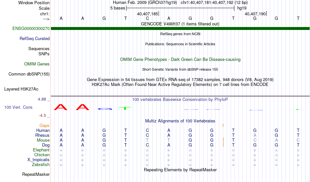The width and height of the screenshot is (310, 182).
Task: Click the 5 bases scale bar
Action: (x=180, y=8)
